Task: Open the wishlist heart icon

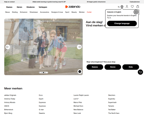Action: [132, 7]
